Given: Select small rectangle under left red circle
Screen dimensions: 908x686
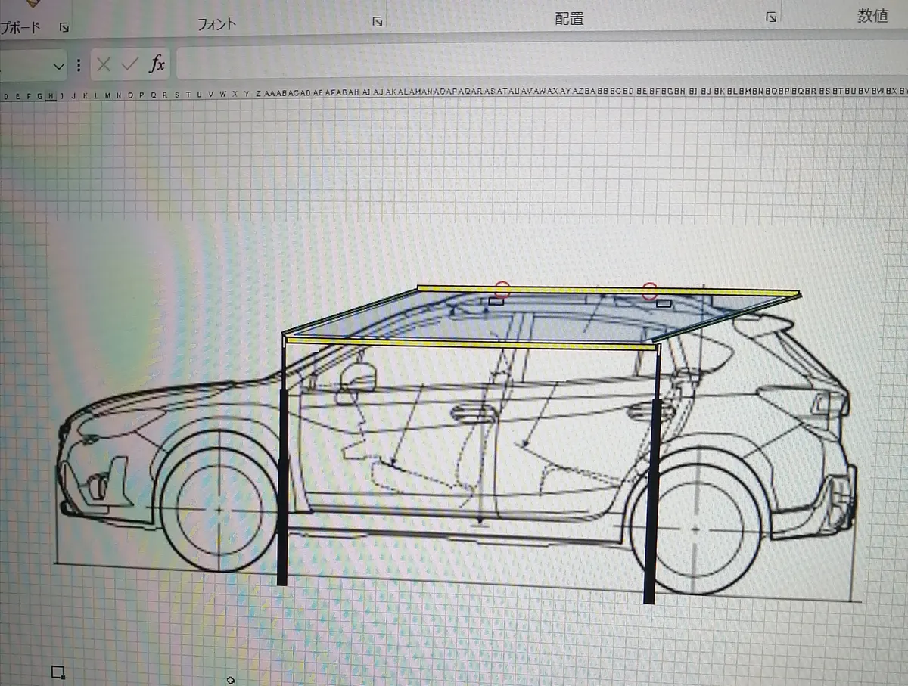Looking at the screenshot, I should tap(496, 301).
